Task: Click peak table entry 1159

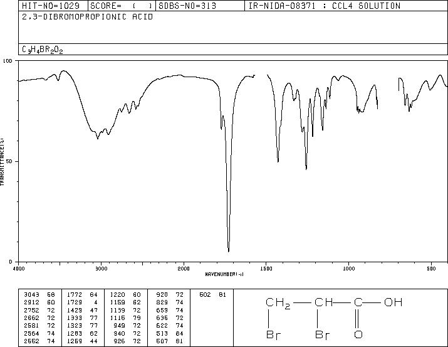Action: click(x=117, y=302)
